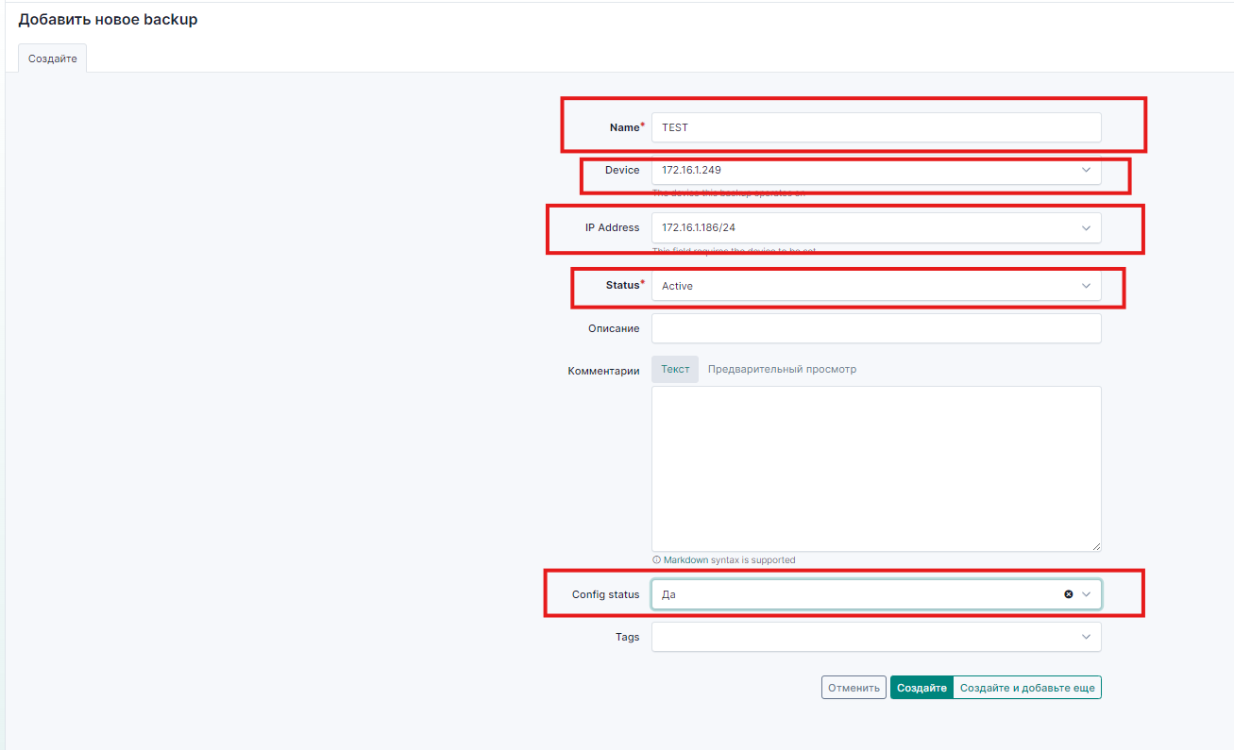Screen dimensions: 1234x750
Task: Select the Текст comments tab
Action: tap(675, 369)
